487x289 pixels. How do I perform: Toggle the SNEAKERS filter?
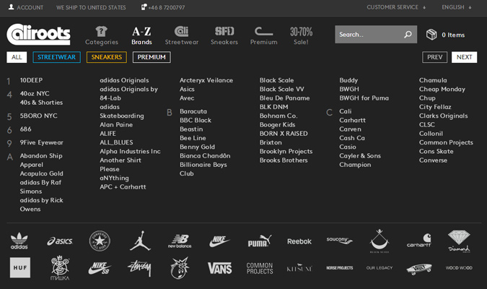(x=106, y=57)
